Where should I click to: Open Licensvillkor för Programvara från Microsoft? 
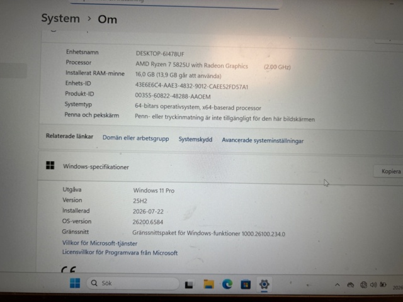tap(120, 252)
